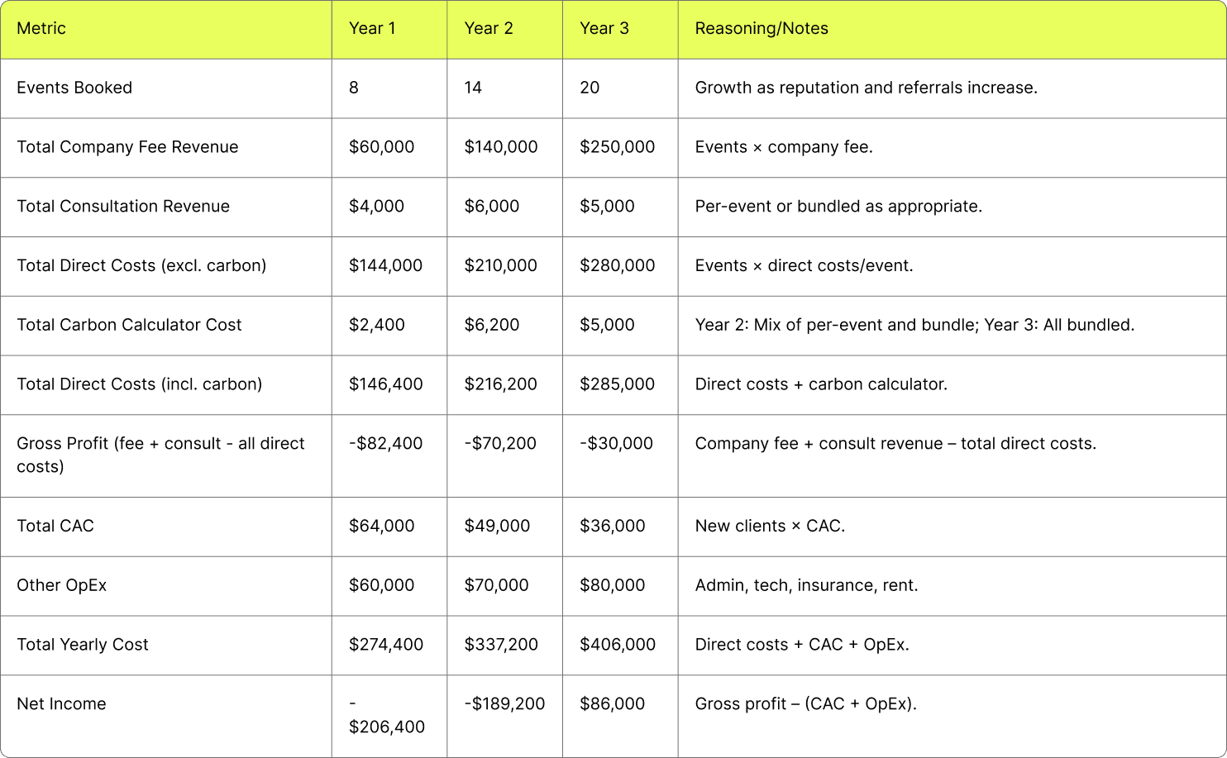This screenshot has width=1227, height=758.
Task: Click the Year 1 column header
Action: (372, 29)
